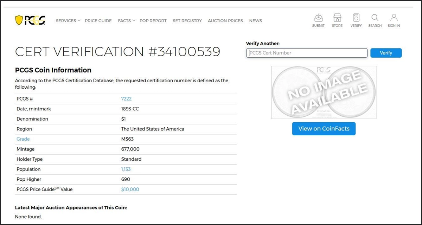Viewport: 422px width, 225px height.
Task: Select the MS63 grade value
Action: [x=127, y=139]
